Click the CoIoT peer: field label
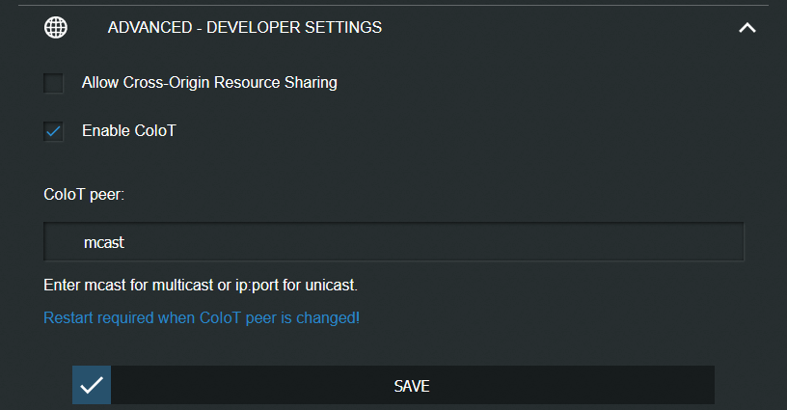 (x=84, y=194)
